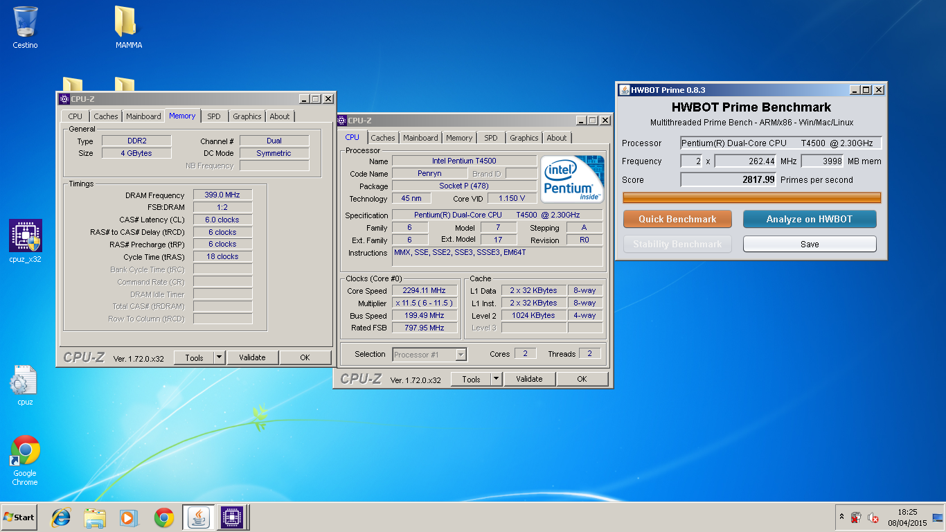The width and height of the screenshot is (946, 532).
Task: Open Graphics tab in the CPU window
Action: [524, 138]
